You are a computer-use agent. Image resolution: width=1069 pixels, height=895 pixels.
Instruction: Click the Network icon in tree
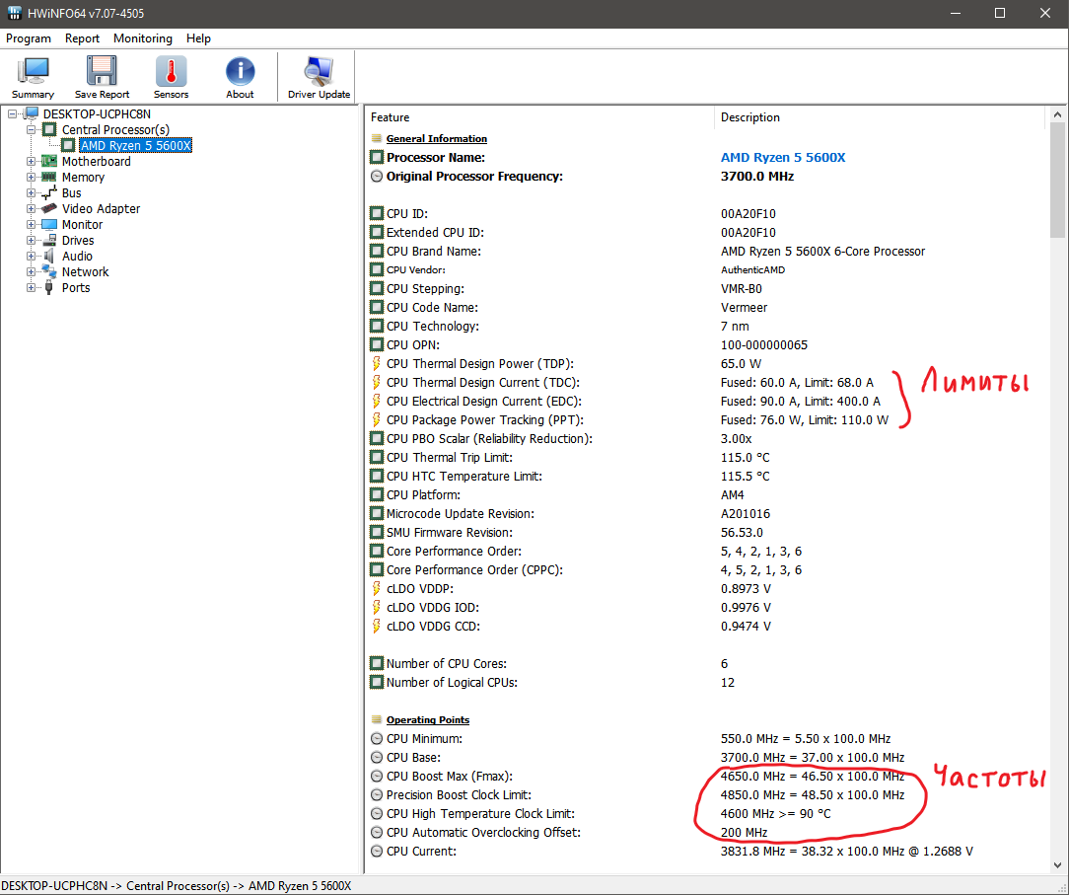[x=49, y=271]
